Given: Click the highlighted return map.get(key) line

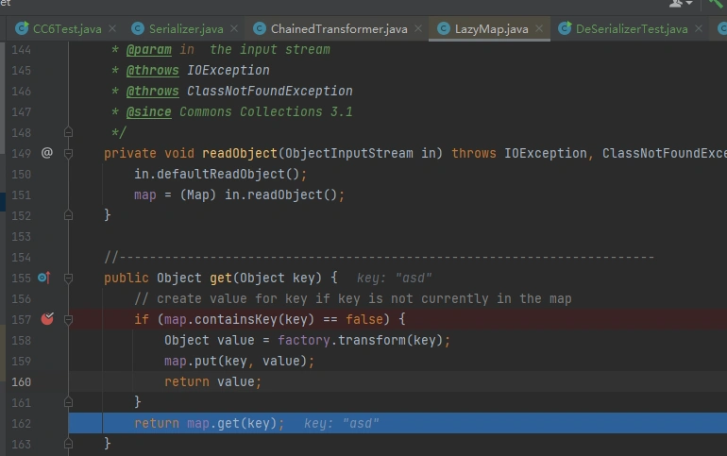Looking at the screenshot, I should pyautogui.click(x=208, y=423).
